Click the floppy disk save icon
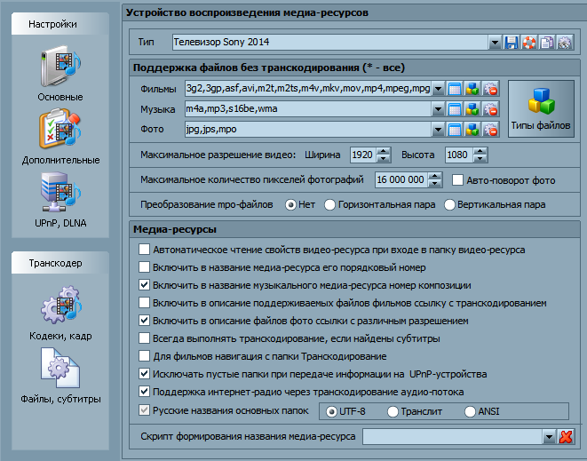The height and width of the screenshot is (461, 587). tap(512, 42)
